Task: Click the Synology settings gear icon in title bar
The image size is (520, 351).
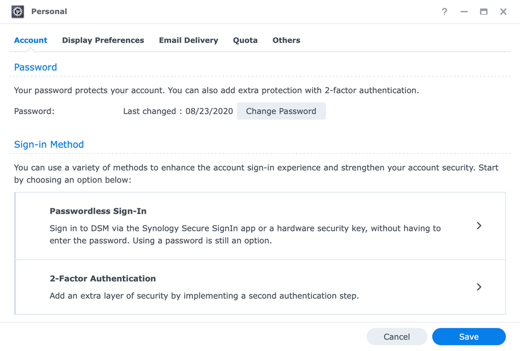Action: point(17,11)
